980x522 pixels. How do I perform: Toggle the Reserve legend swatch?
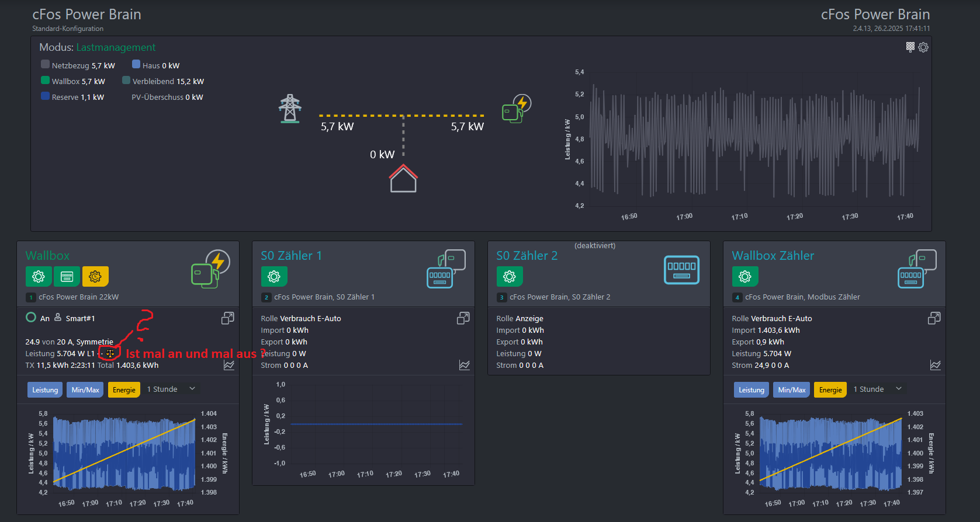point(45,96)
